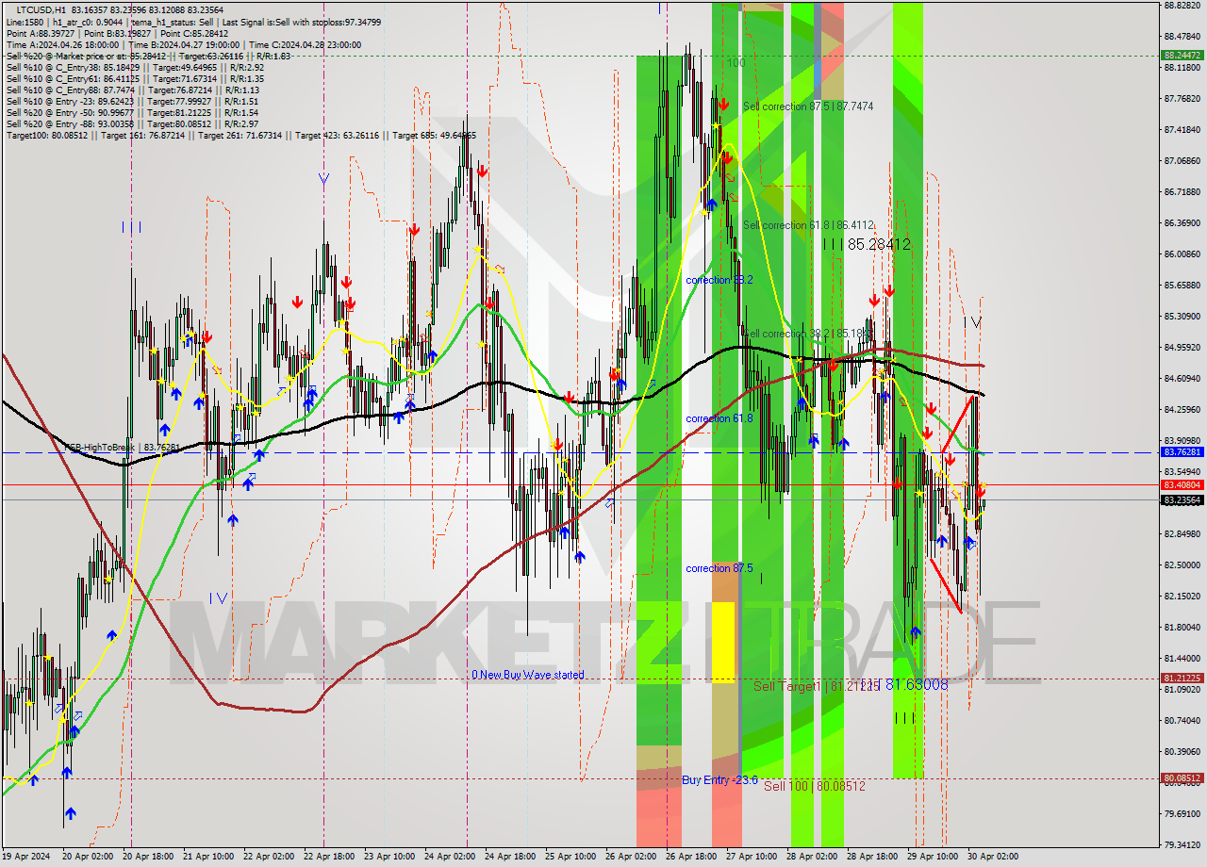Click the '28 Apr 18:00' time axis label
Viewport: 1207px width, 867px height.
(872, 857)
